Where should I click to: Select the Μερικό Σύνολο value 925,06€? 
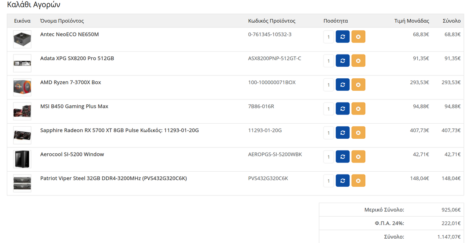coord(451,210)
